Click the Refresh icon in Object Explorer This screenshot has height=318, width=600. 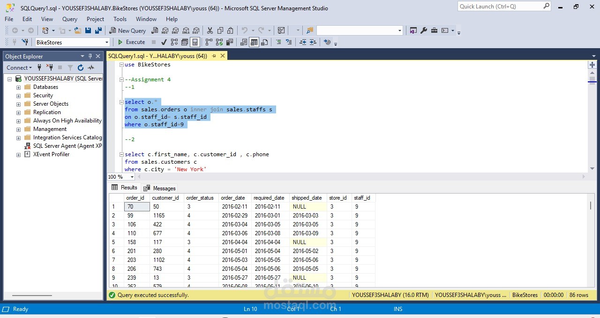tap(81, 68)
